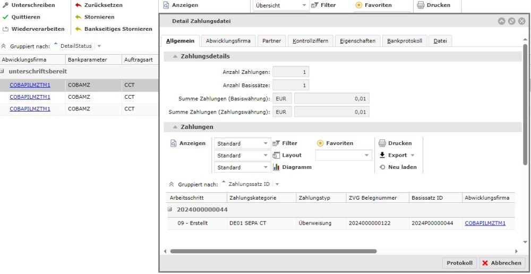Sort by Auftragsart column header

click(139, 59)
